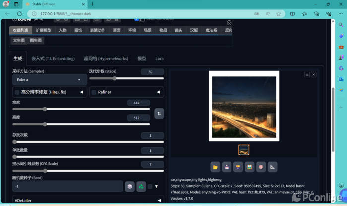Screen dimensions: 347x206
Task: Switch to the 生成 tab
Action: [18, 59]
